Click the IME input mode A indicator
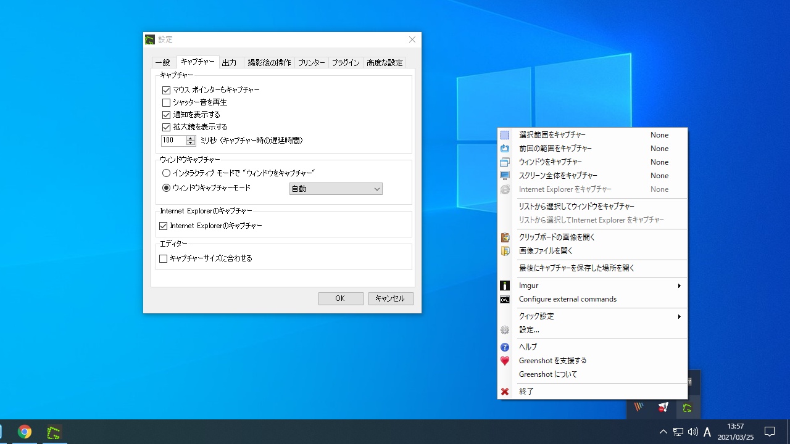This screenshot has width=790, height=444. point(707,432)
